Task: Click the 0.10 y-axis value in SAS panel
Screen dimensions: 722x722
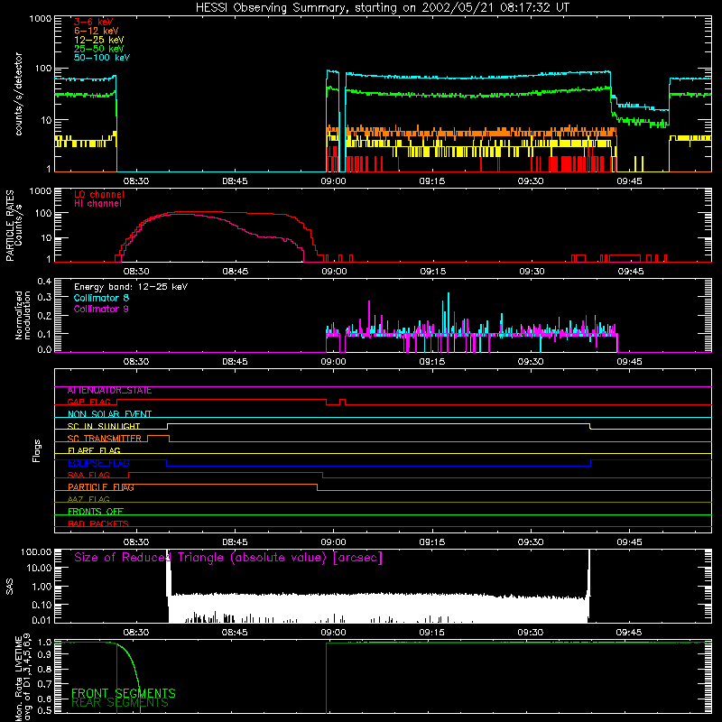Action: tap(42, 605)
